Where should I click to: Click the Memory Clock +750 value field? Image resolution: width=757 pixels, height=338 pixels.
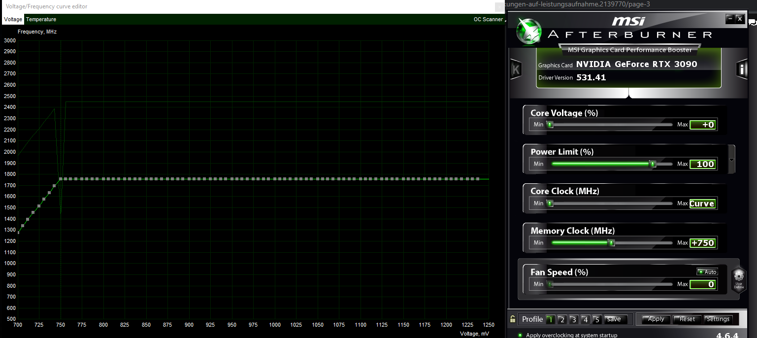click(x=702, y=243)
